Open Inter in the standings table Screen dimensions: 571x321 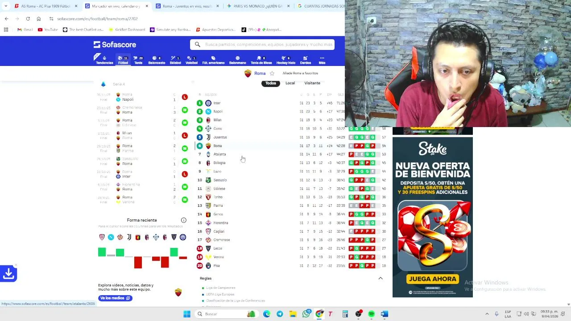pyautogui.click(x=217, y=103)
